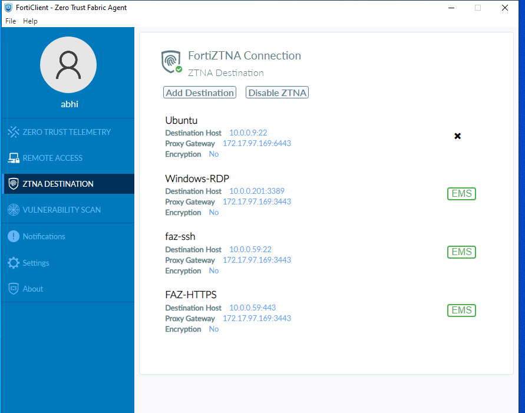Click FAZ-HTTPS encryption value No
The width and height of the screenshot is (525, 413).
point(214,329)
